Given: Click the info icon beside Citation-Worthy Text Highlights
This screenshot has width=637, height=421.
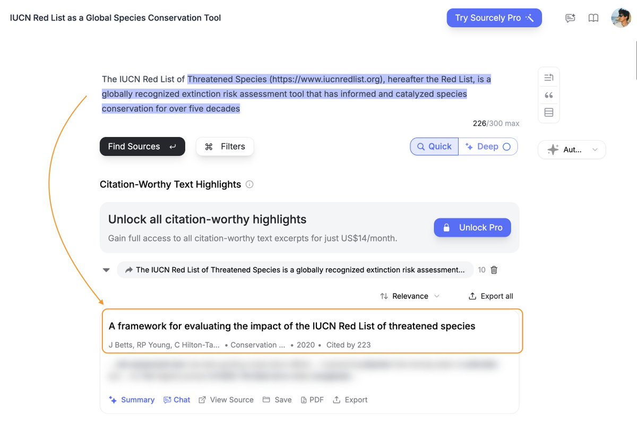Looking at the screenshot, I should (249, 185).
